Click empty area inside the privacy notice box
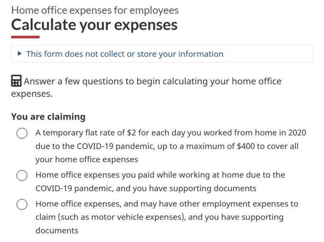324x242 pixels. [x=269, y=54]
